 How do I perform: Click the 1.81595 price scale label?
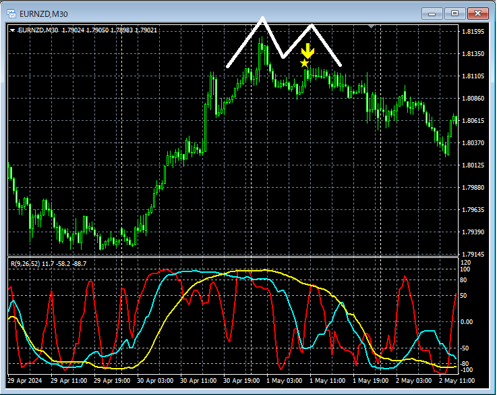tap(473, 32)
